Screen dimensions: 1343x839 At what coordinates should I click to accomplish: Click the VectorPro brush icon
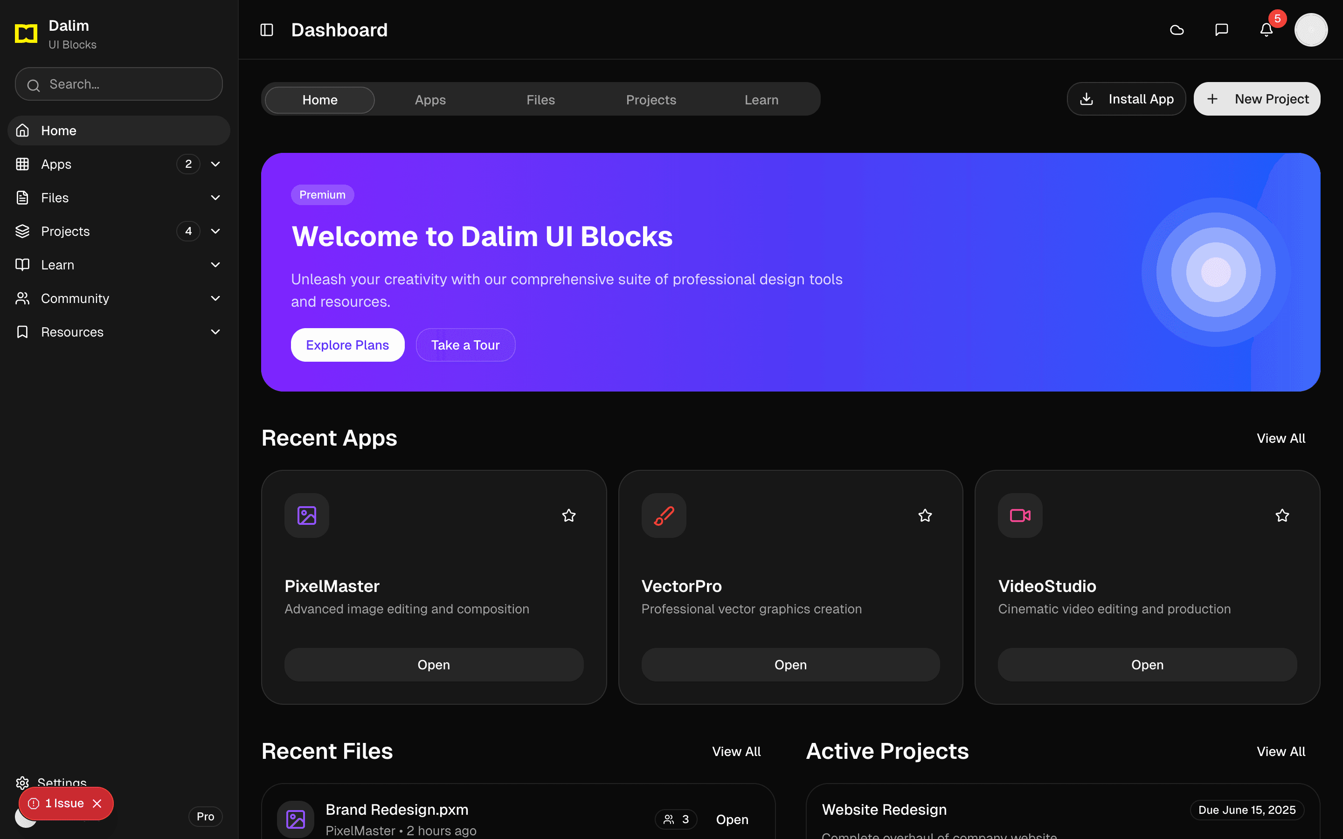[x=664, y=516]
